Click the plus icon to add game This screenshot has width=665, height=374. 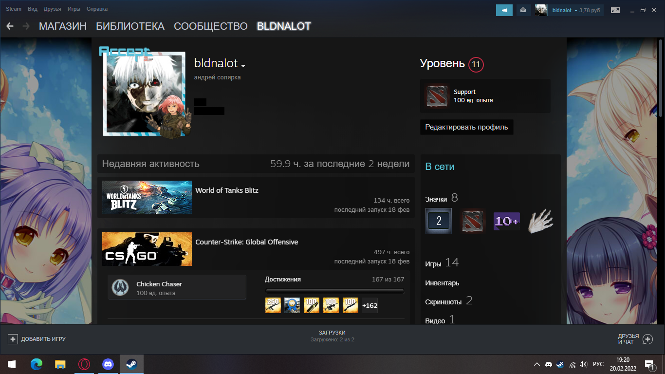pyautogui.click(x=13, y=339)
